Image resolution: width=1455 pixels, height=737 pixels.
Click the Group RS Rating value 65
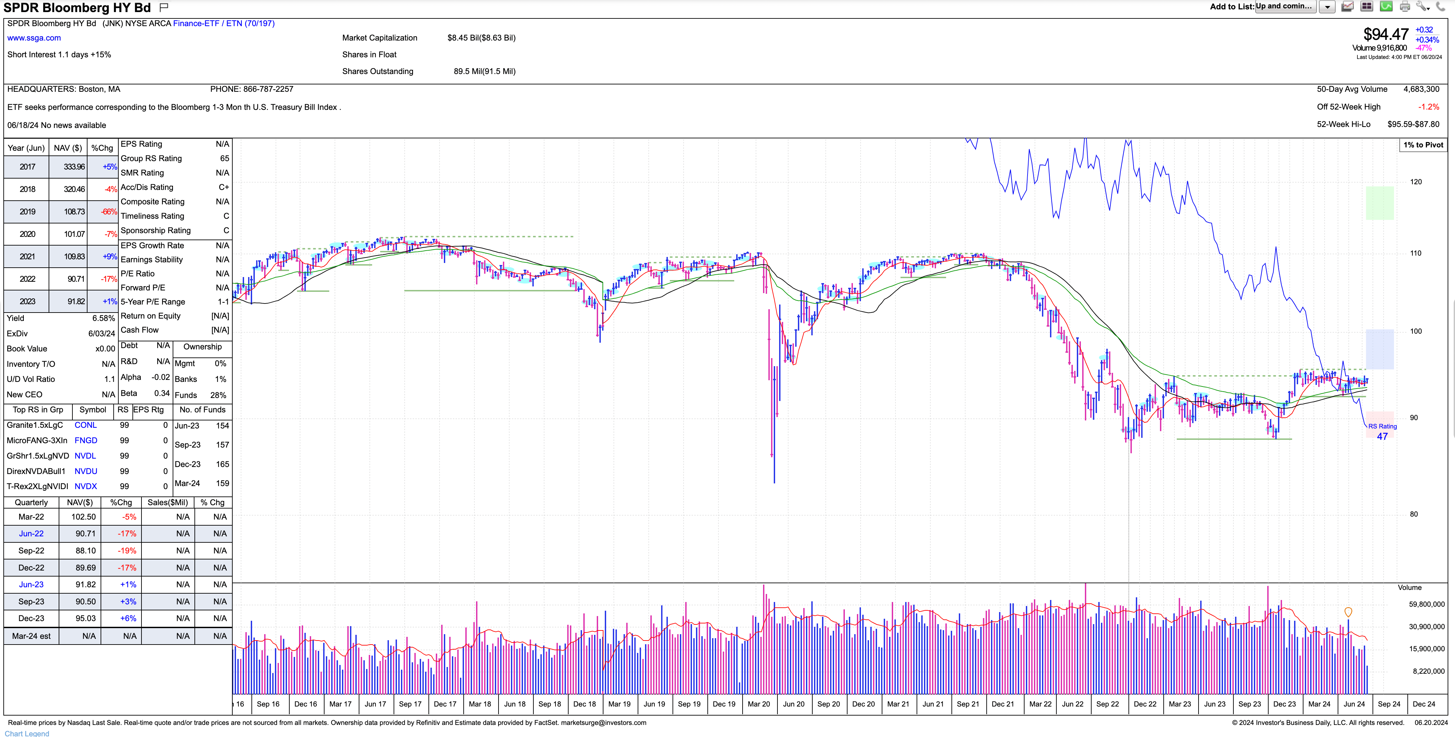(x=224, y=158)
